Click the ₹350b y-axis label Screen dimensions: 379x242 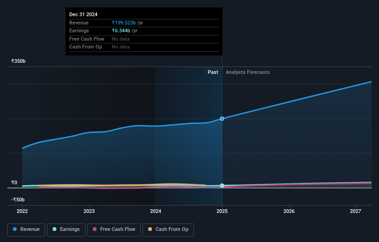[18, 61]
